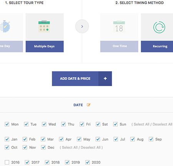
Task: Enable the 2016 year checkbox
Action: tap(7, 163)
